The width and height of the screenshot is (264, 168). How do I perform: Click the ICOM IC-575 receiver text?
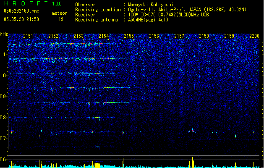click(168, 15)
